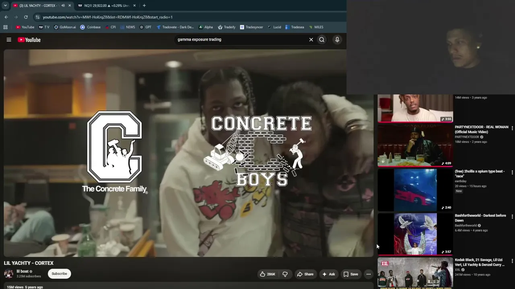Viewport: 515px width, 289px height.
Task: Open the TV bookmark
Action: point(44,27)
